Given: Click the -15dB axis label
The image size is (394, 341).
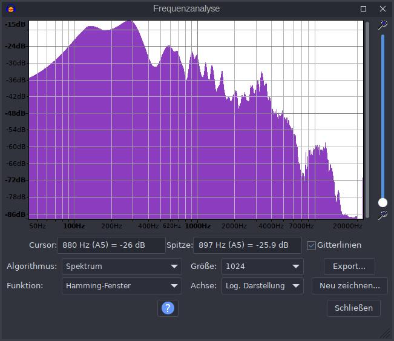Looking at the screenshot, I should [15, 24].
